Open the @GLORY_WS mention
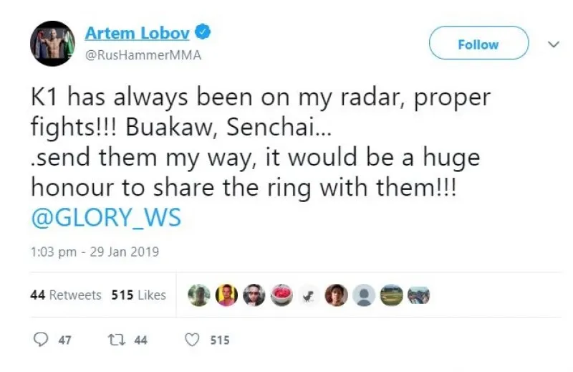Image resolution: width=573 pixels, height=372 pixels. coord(105,216)
